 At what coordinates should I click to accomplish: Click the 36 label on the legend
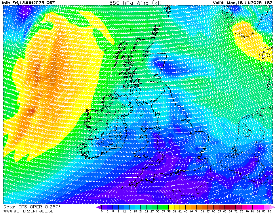tap(169, 211)
